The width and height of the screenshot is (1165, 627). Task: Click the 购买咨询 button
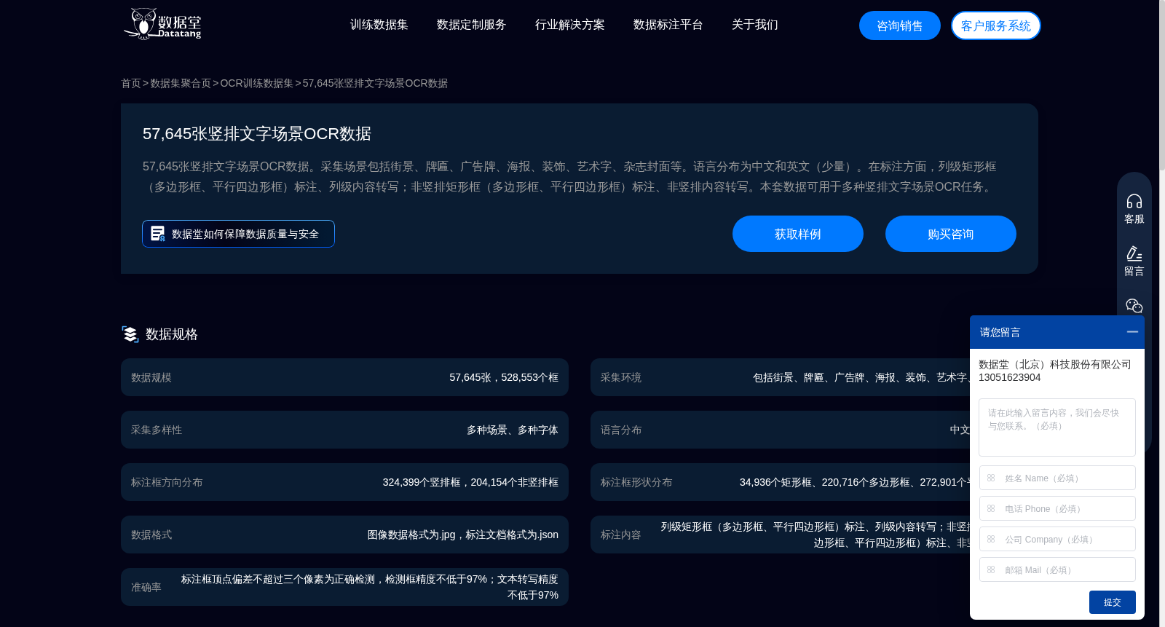(x=951, y=234)
